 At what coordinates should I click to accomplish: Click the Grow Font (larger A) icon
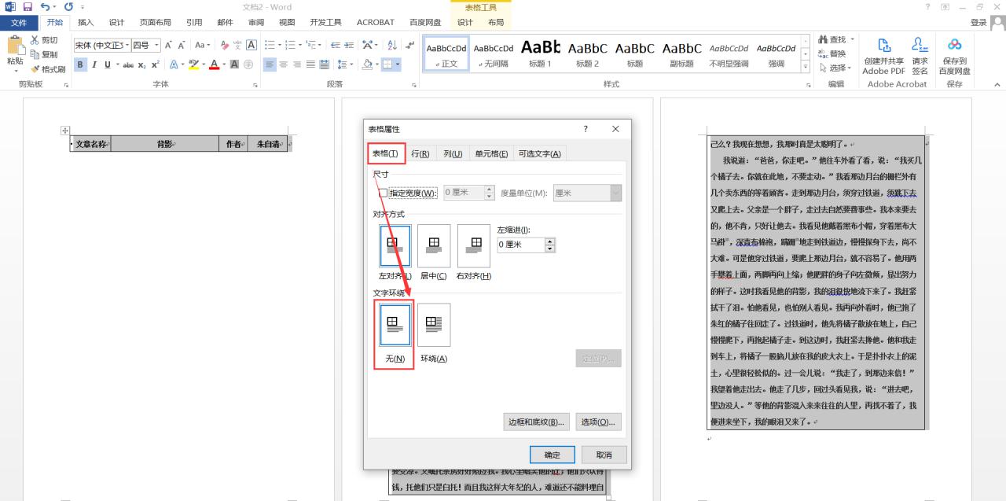[x=168, y=46]
